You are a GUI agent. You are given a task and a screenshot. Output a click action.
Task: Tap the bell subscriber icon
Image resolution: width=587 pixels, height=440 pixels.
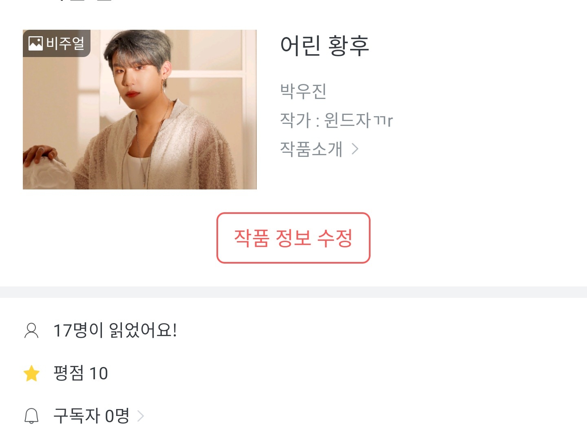[31, 416]
